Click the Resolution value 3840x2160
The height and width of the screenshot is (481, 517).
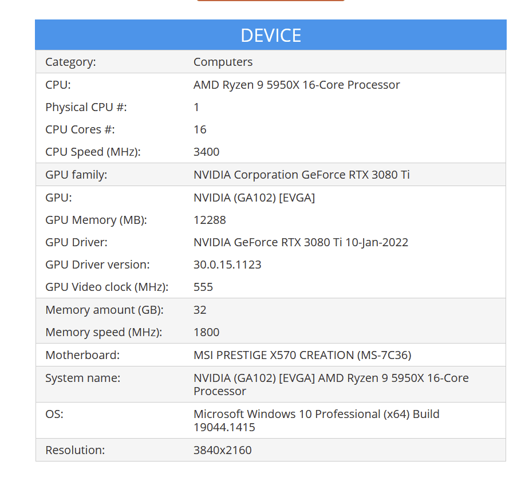coord(222,450)
